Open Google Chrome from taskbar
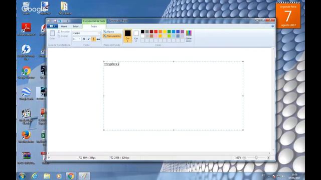Viewport: 321px width, 180px height. pyautogui.click(x=71, y=176)
